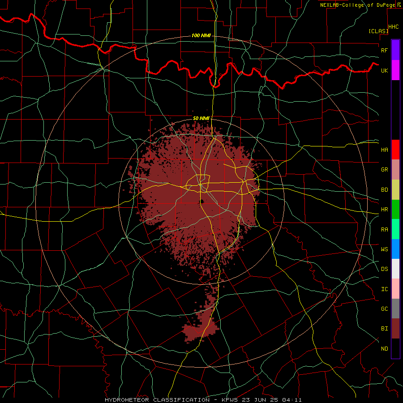Screen dimensions: 403x403
Task: Click the IC light pink legend swatch
Action: [395, 289]
